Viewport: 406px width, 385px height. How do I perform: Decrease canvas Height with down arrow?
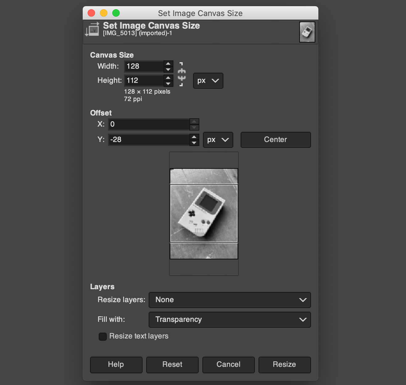pos(168,84)
